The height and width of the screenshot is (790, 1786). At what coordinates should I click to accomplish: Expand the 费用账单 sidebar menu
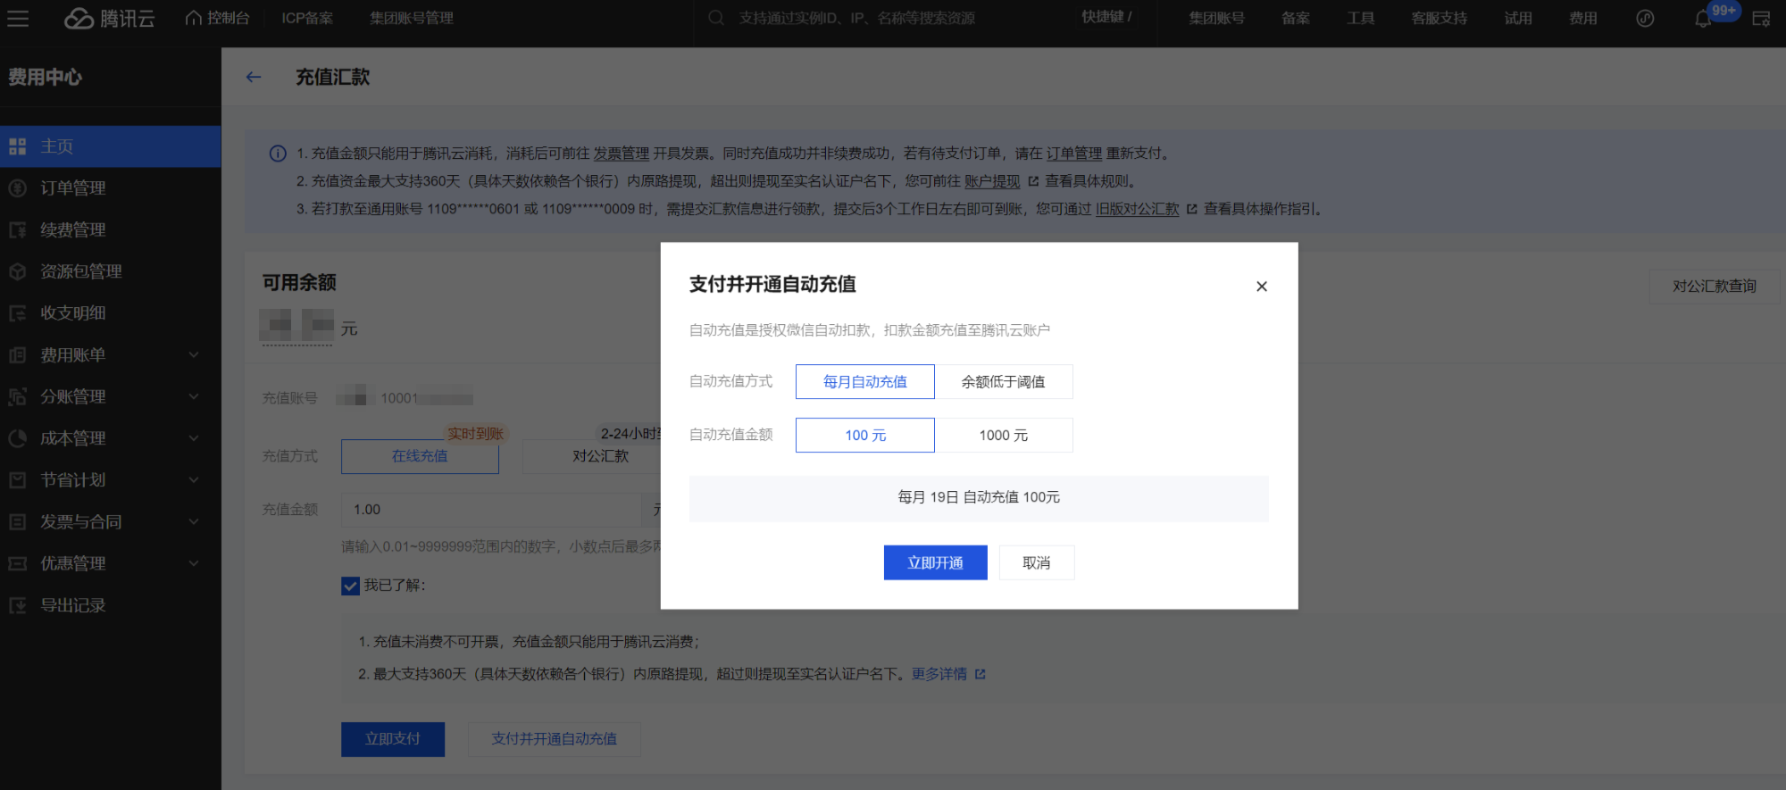pos(73,355)
